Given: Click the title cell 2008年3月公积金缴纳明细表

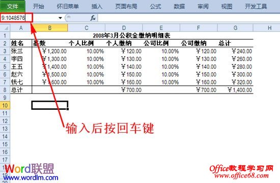Looking at the screenshot, I should click(x=132, y=36).
